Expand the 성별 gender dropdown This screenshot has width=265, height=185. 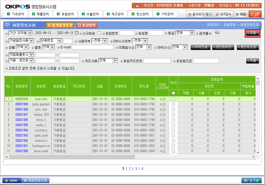[22, 47]
